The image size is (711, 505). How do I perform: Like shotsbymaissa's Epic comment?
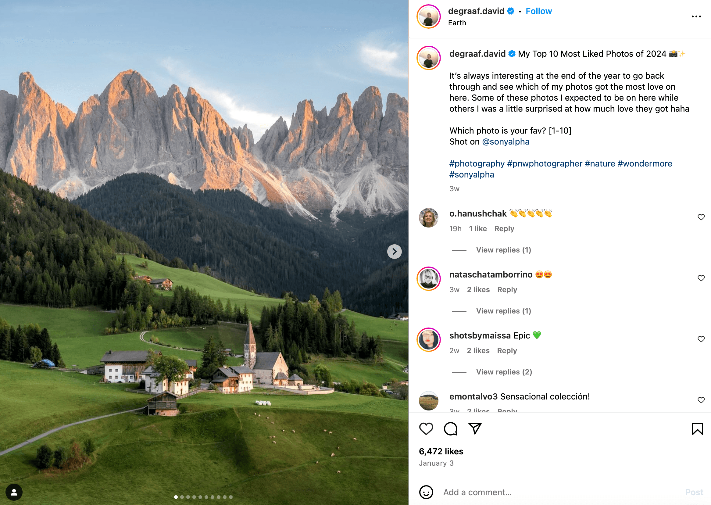pyautogui.click(x=701, y=339)
